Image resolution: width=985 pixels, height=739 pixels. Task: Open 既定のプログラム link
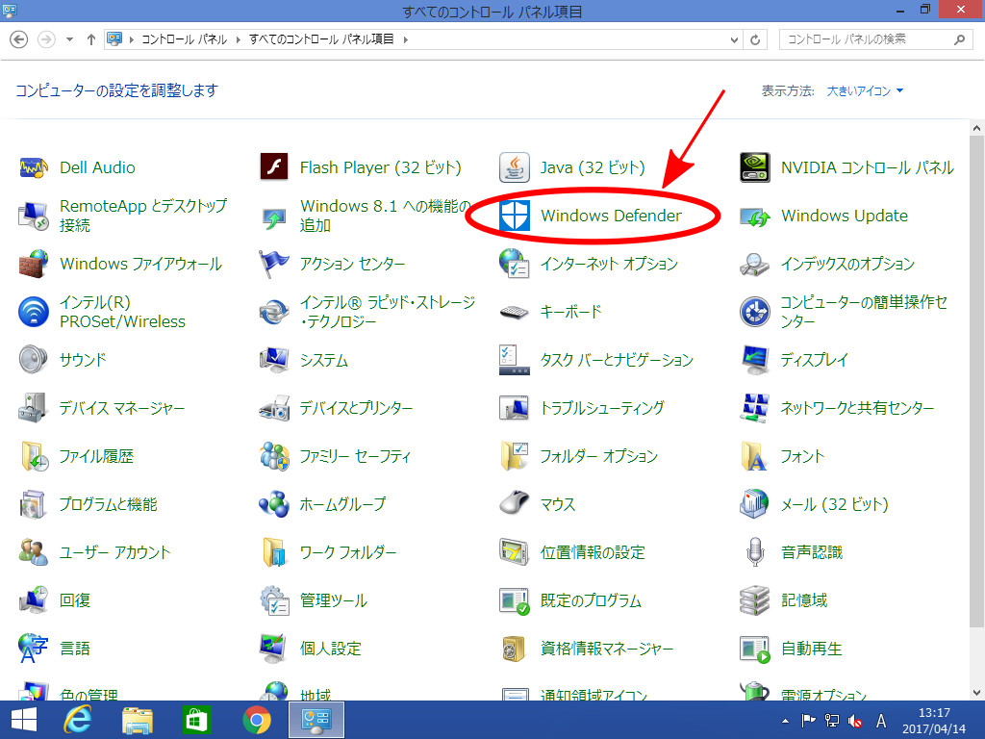(591, 600)
